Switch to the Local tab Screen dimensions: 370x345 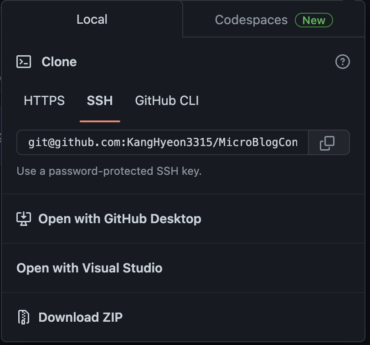click(92, 19)
